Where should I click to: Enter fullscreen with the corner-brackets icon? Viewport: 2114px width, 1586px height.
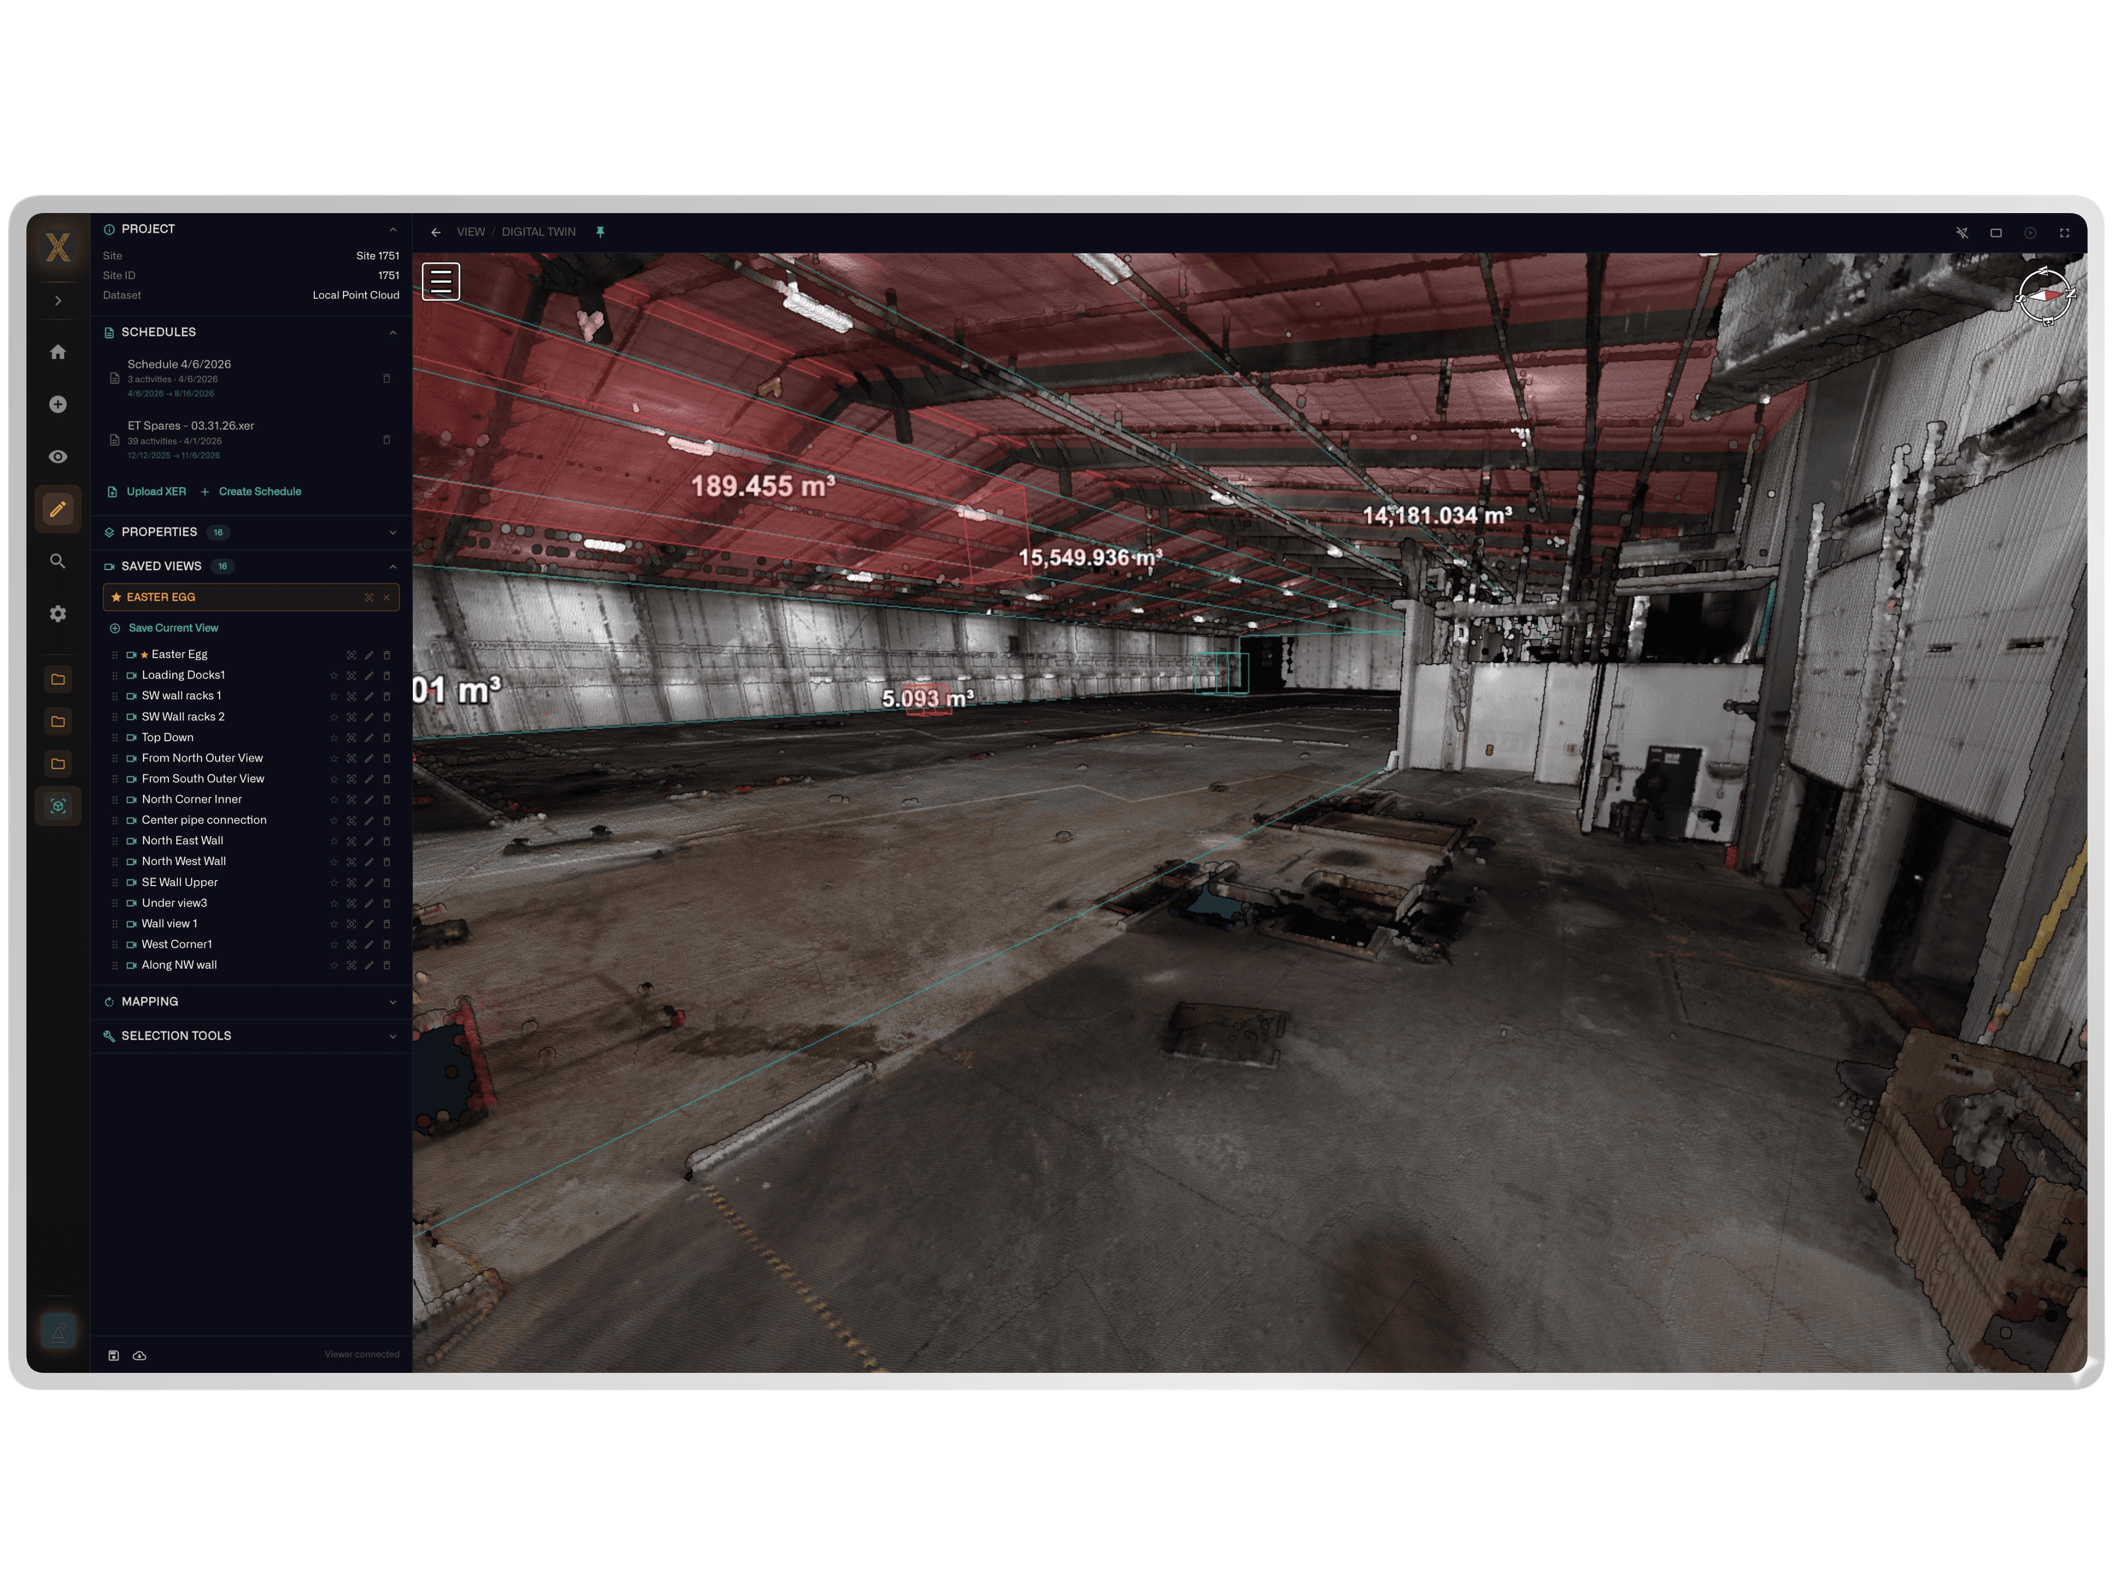pyautogui.click(x=2064, y=232)
